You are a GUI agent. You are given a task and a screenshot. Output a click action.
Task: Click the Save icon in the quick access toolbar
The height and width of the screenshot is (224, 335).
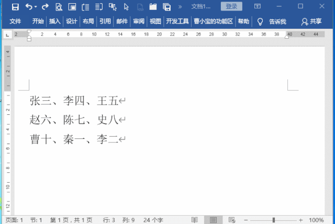(x=15, y=7)
